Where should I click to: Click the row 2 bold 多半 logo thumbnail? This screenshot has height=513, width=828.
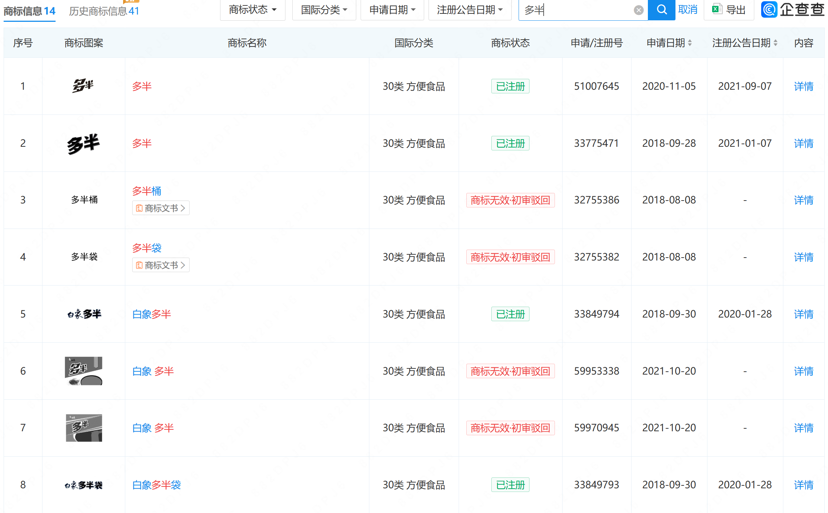point(84,144)
